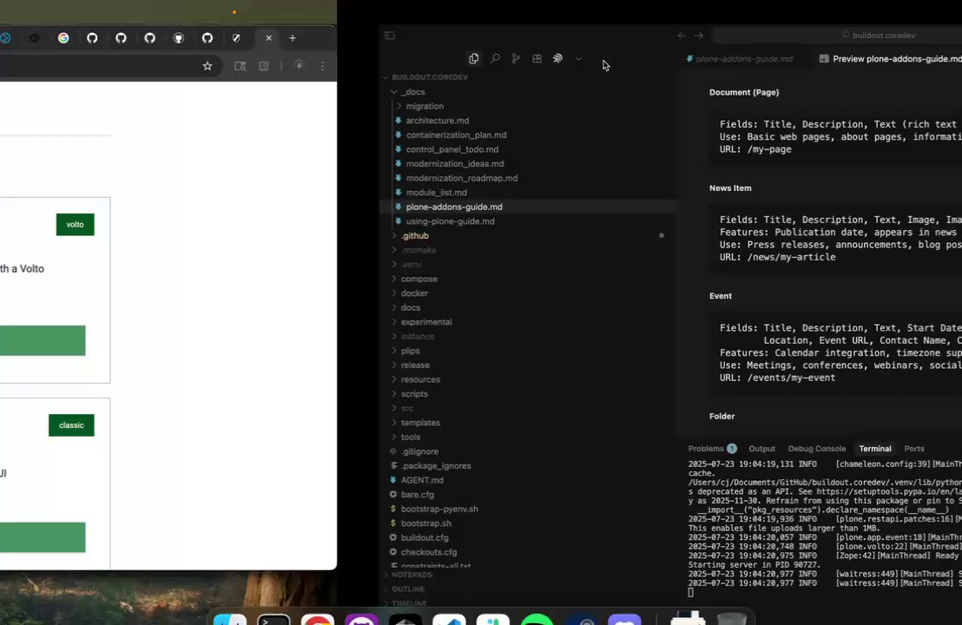Open the Extensions view icon
This screenshot has width=962, height=625.
[537, 58]
